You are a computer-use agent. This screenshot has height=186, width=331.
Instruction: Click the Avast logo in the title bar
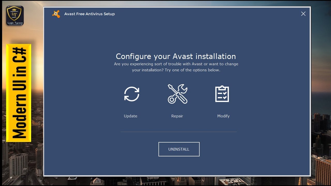pyautogui.click(x=56, y=14)
